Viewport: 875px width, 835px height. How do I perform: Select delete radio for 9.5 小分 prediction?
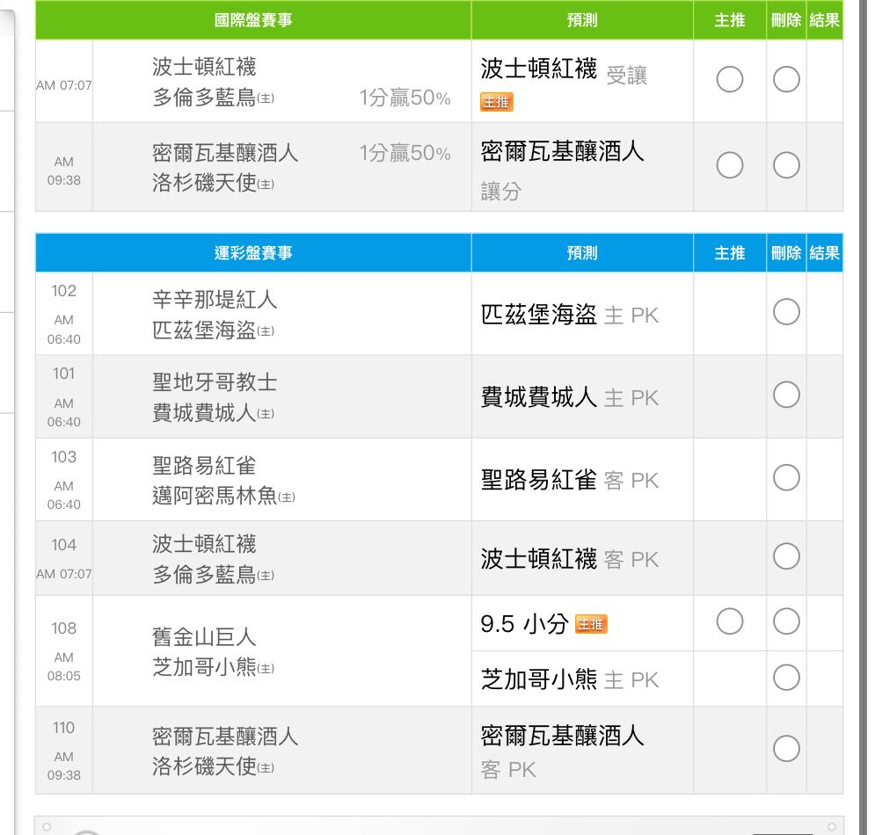[786, 621]
